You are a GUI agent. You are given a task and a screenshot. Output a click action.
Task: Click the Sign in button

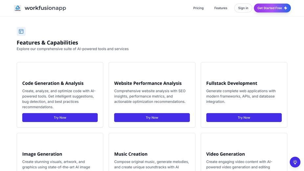[243, 8]
